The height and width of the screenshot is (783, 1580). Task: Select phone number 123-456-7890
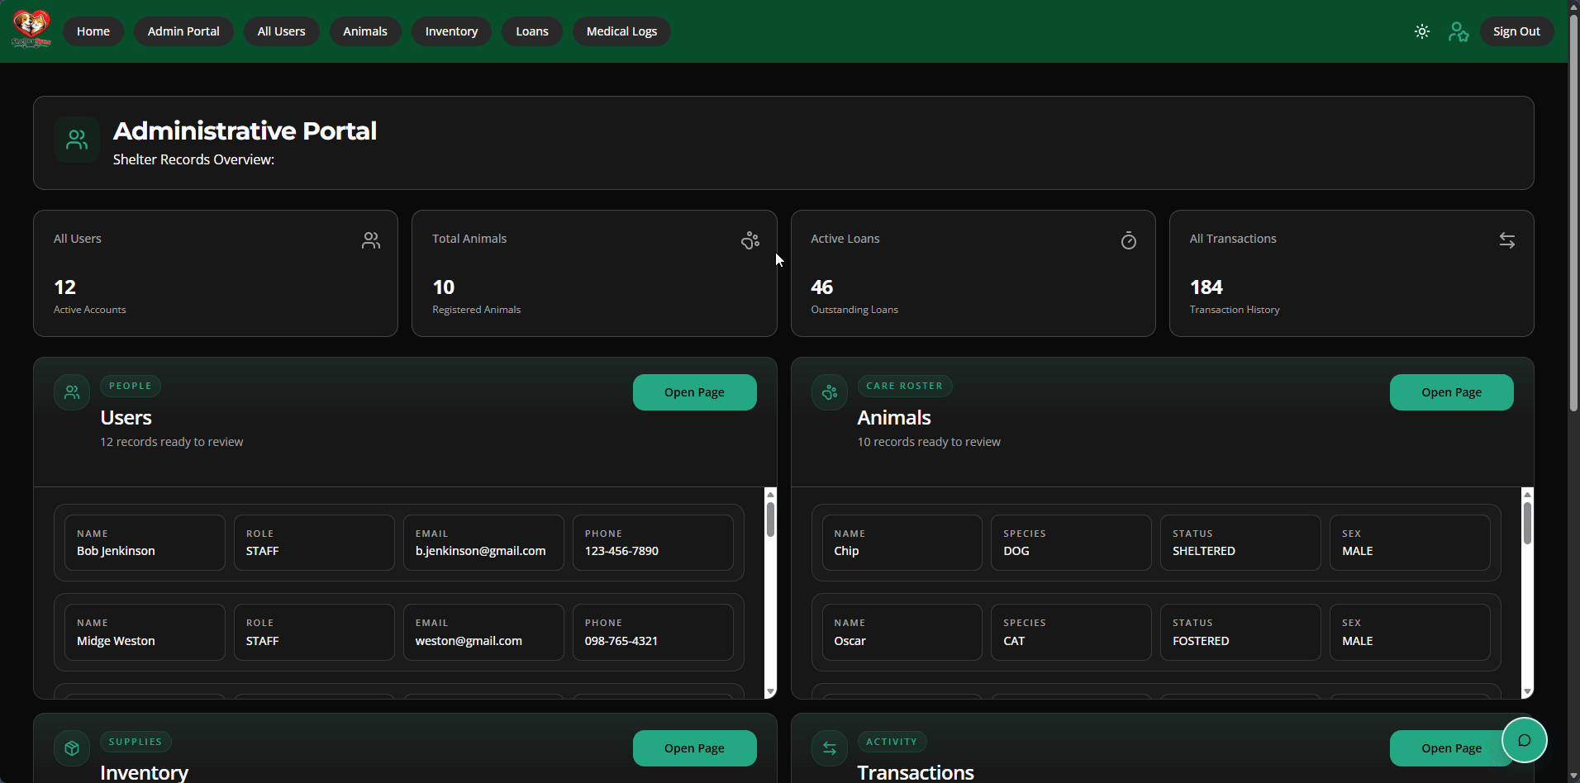[x=621, y=551]
